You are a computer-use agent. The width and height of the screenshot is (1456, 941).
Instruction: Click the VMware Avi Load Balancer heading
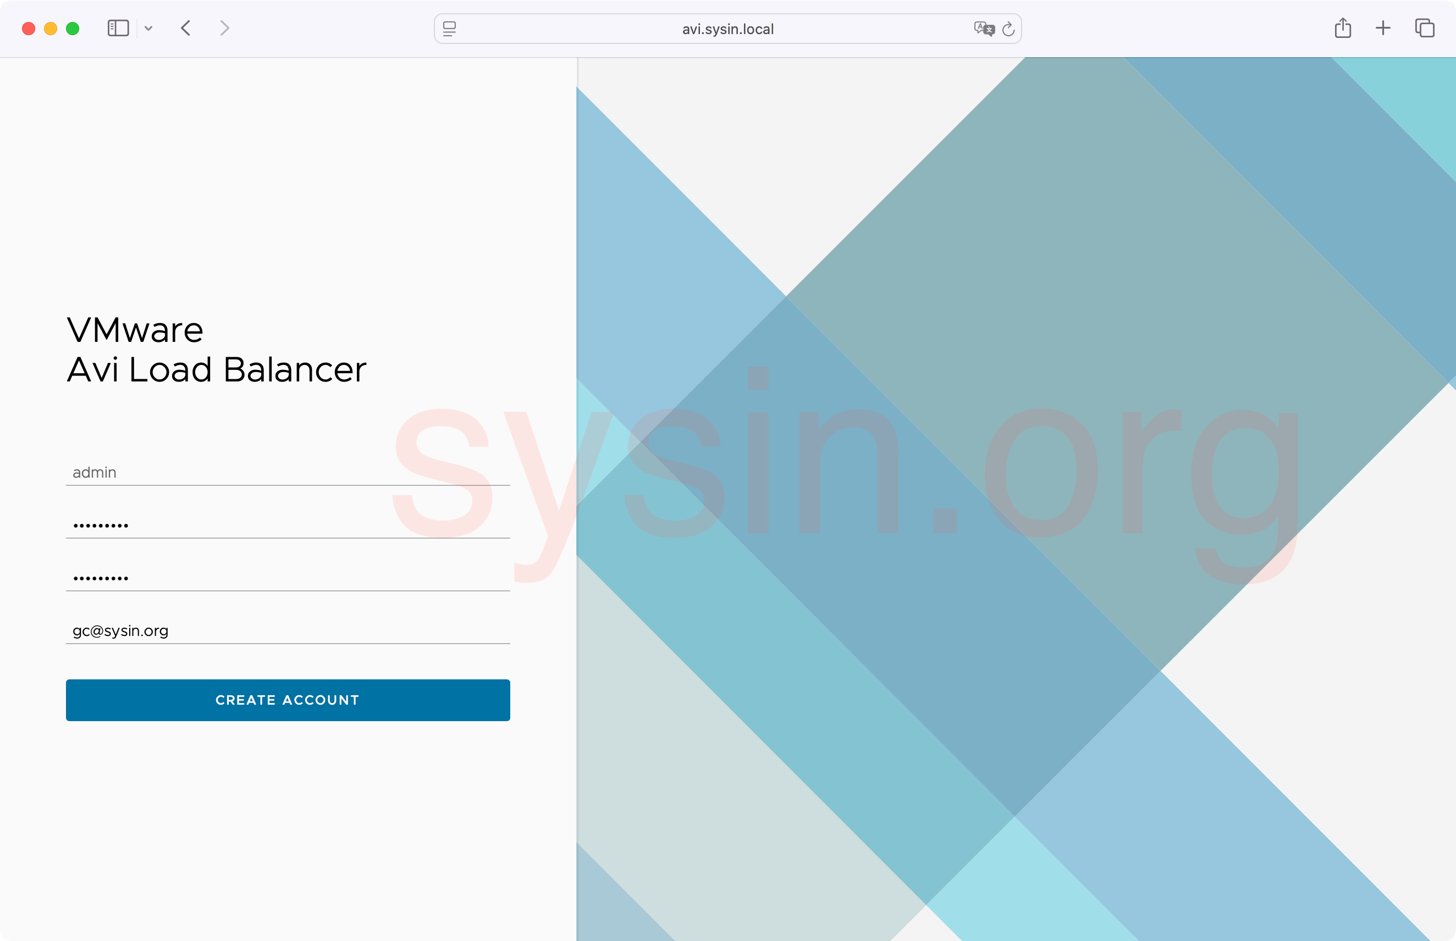point(217,350)
